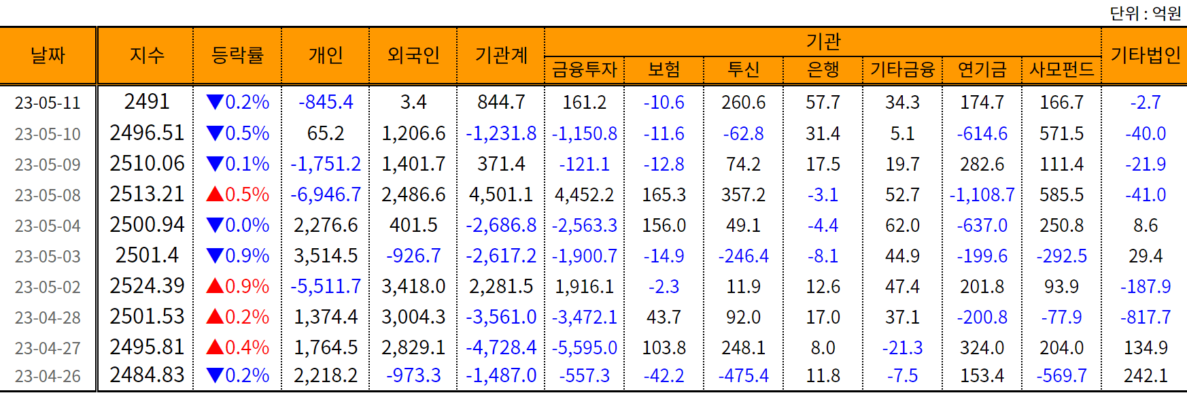Viewport: 1187px width, 393px height.
Task: Click 기관계 value -4,728.4
Action: click(501, 347)
